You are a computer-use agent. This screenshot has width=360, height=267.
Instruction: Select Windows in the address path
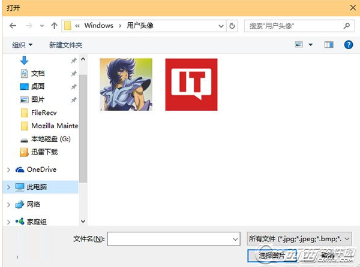(x=99, y=25)
